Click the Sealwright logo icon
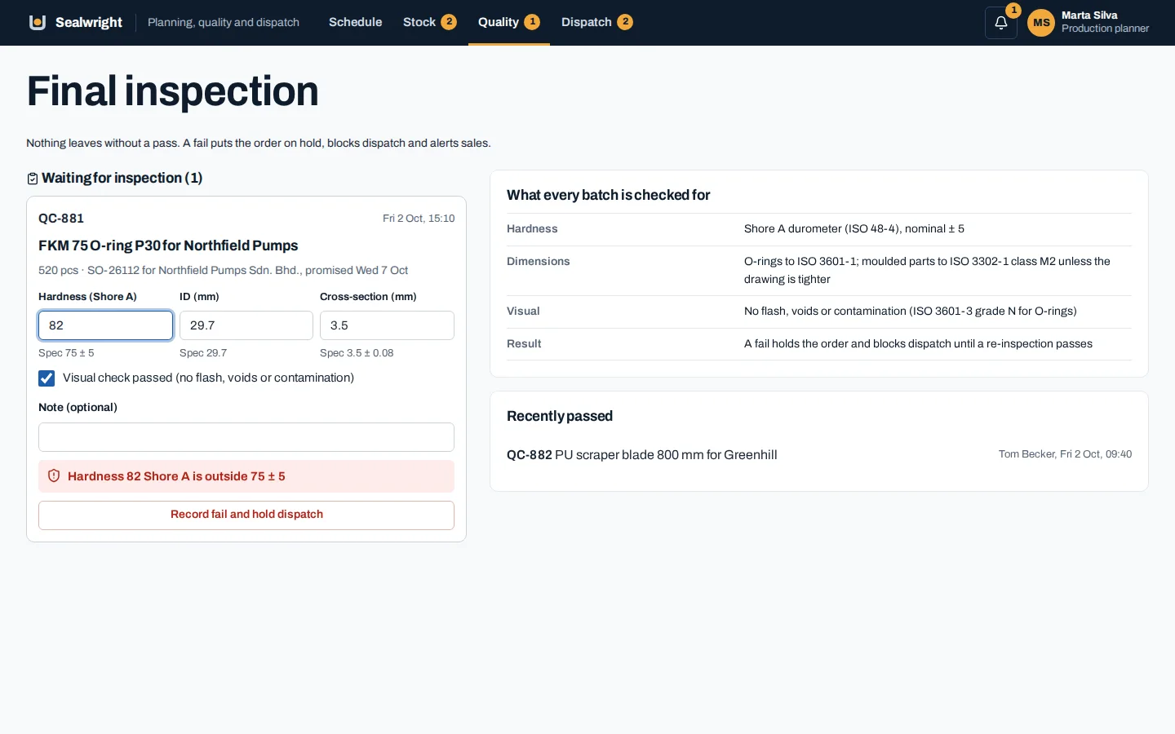 [37, 22]
